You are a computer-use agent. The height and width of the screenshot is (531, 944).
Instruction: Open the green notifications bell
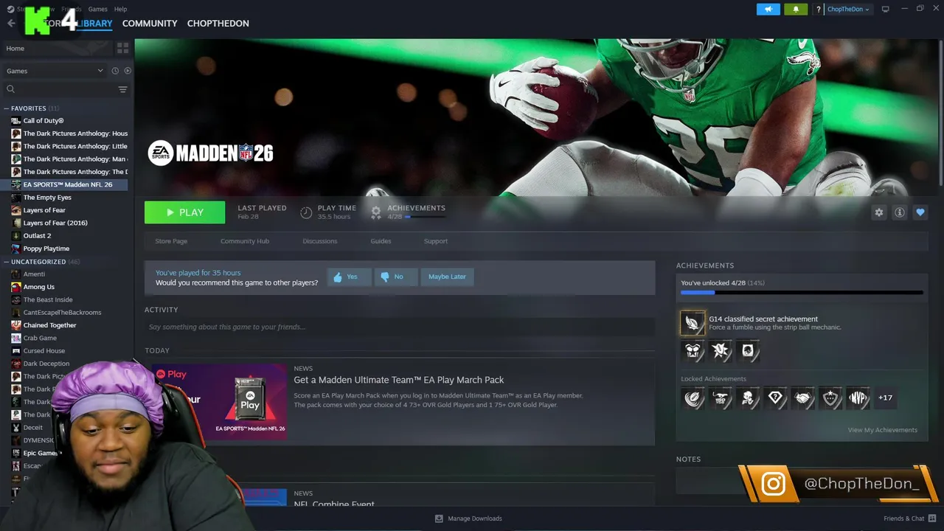[796, 9]
